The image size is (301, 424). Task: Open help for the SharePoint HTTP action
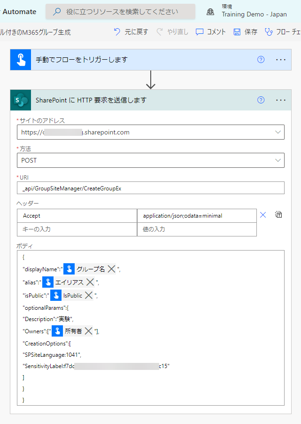[261, 100]
